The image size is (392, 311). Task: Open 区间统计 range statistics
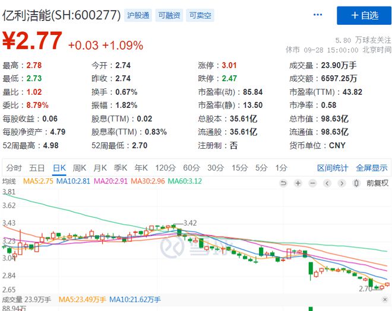(333, 168)
